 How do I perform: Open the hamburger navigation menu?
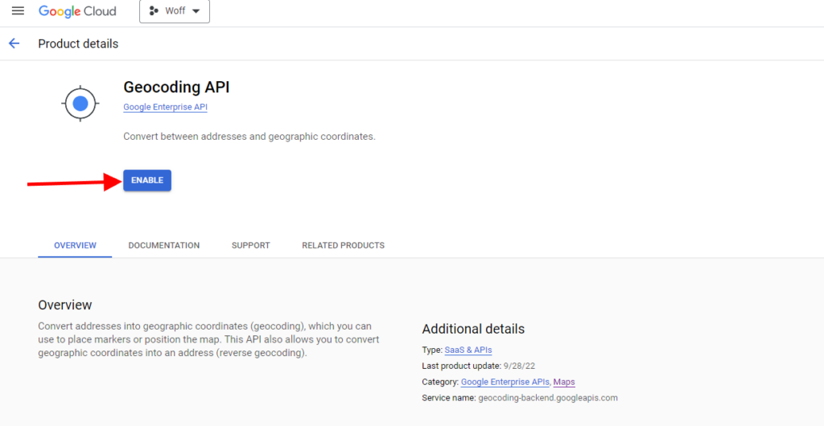pos(18,11)
